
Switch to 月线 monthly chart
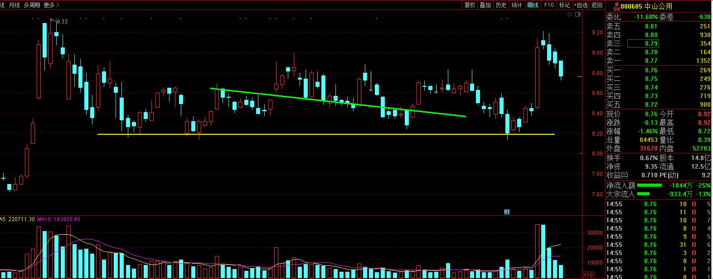tap(15, 5)
